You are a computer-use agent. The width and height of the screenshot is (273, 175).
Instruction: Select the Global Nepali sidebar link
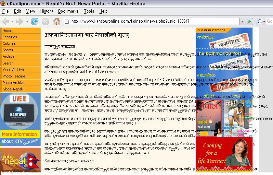[13, 89]
